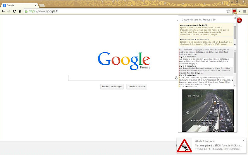
Task: Click the browser forward arrow
Action: 9,11
